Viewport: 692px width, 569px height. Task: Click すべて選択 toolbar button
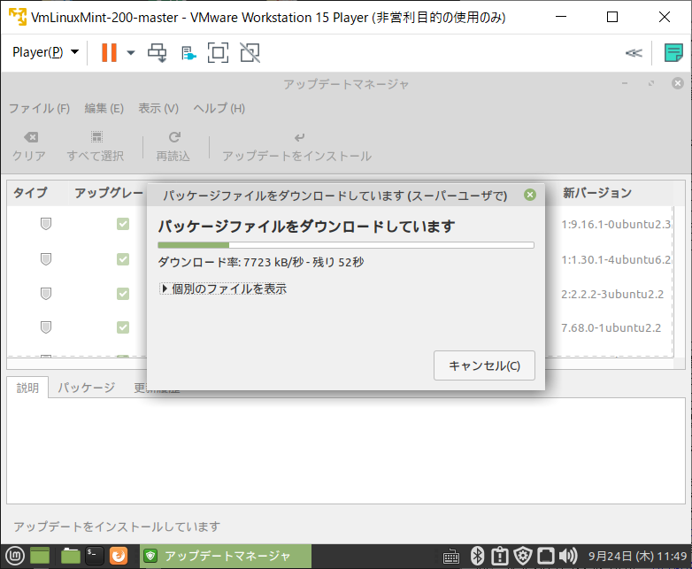(x=96, y=147)
